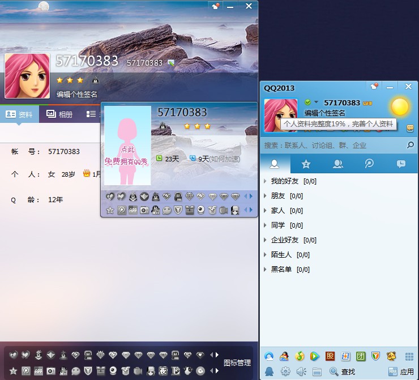Viewport: 419px width, 380px height.
Task: Open the online status dropdown arrow
Action: point(316,102)
